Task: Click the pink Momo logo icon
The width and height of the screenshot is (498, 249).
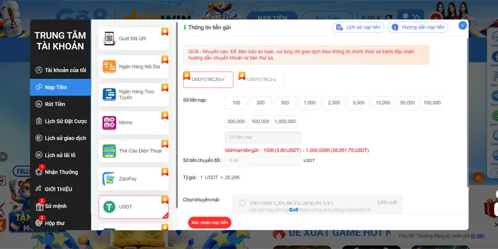Action: [x=110, y=123]
